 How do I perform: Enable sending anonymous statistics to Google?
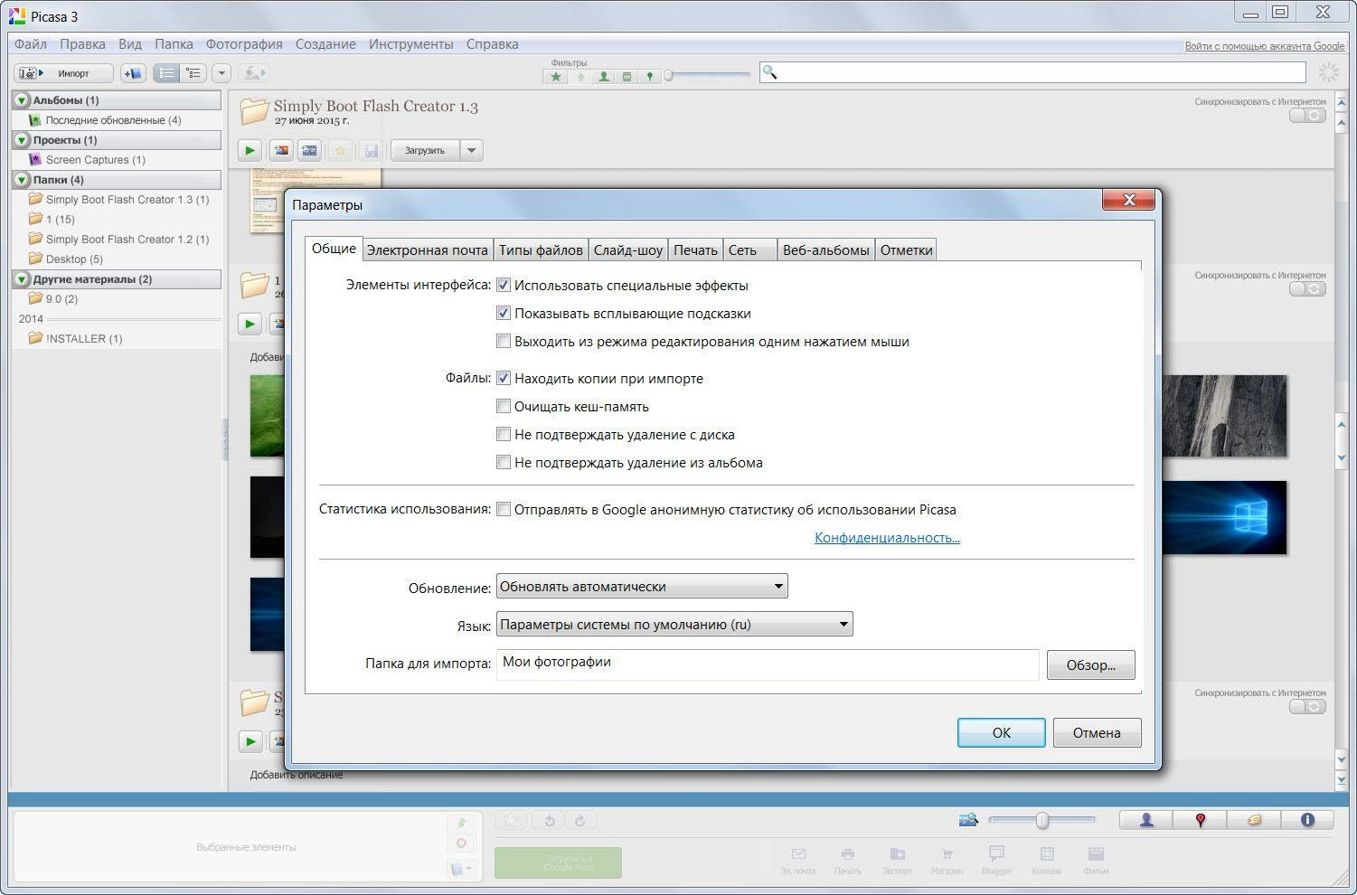[504, 509]
